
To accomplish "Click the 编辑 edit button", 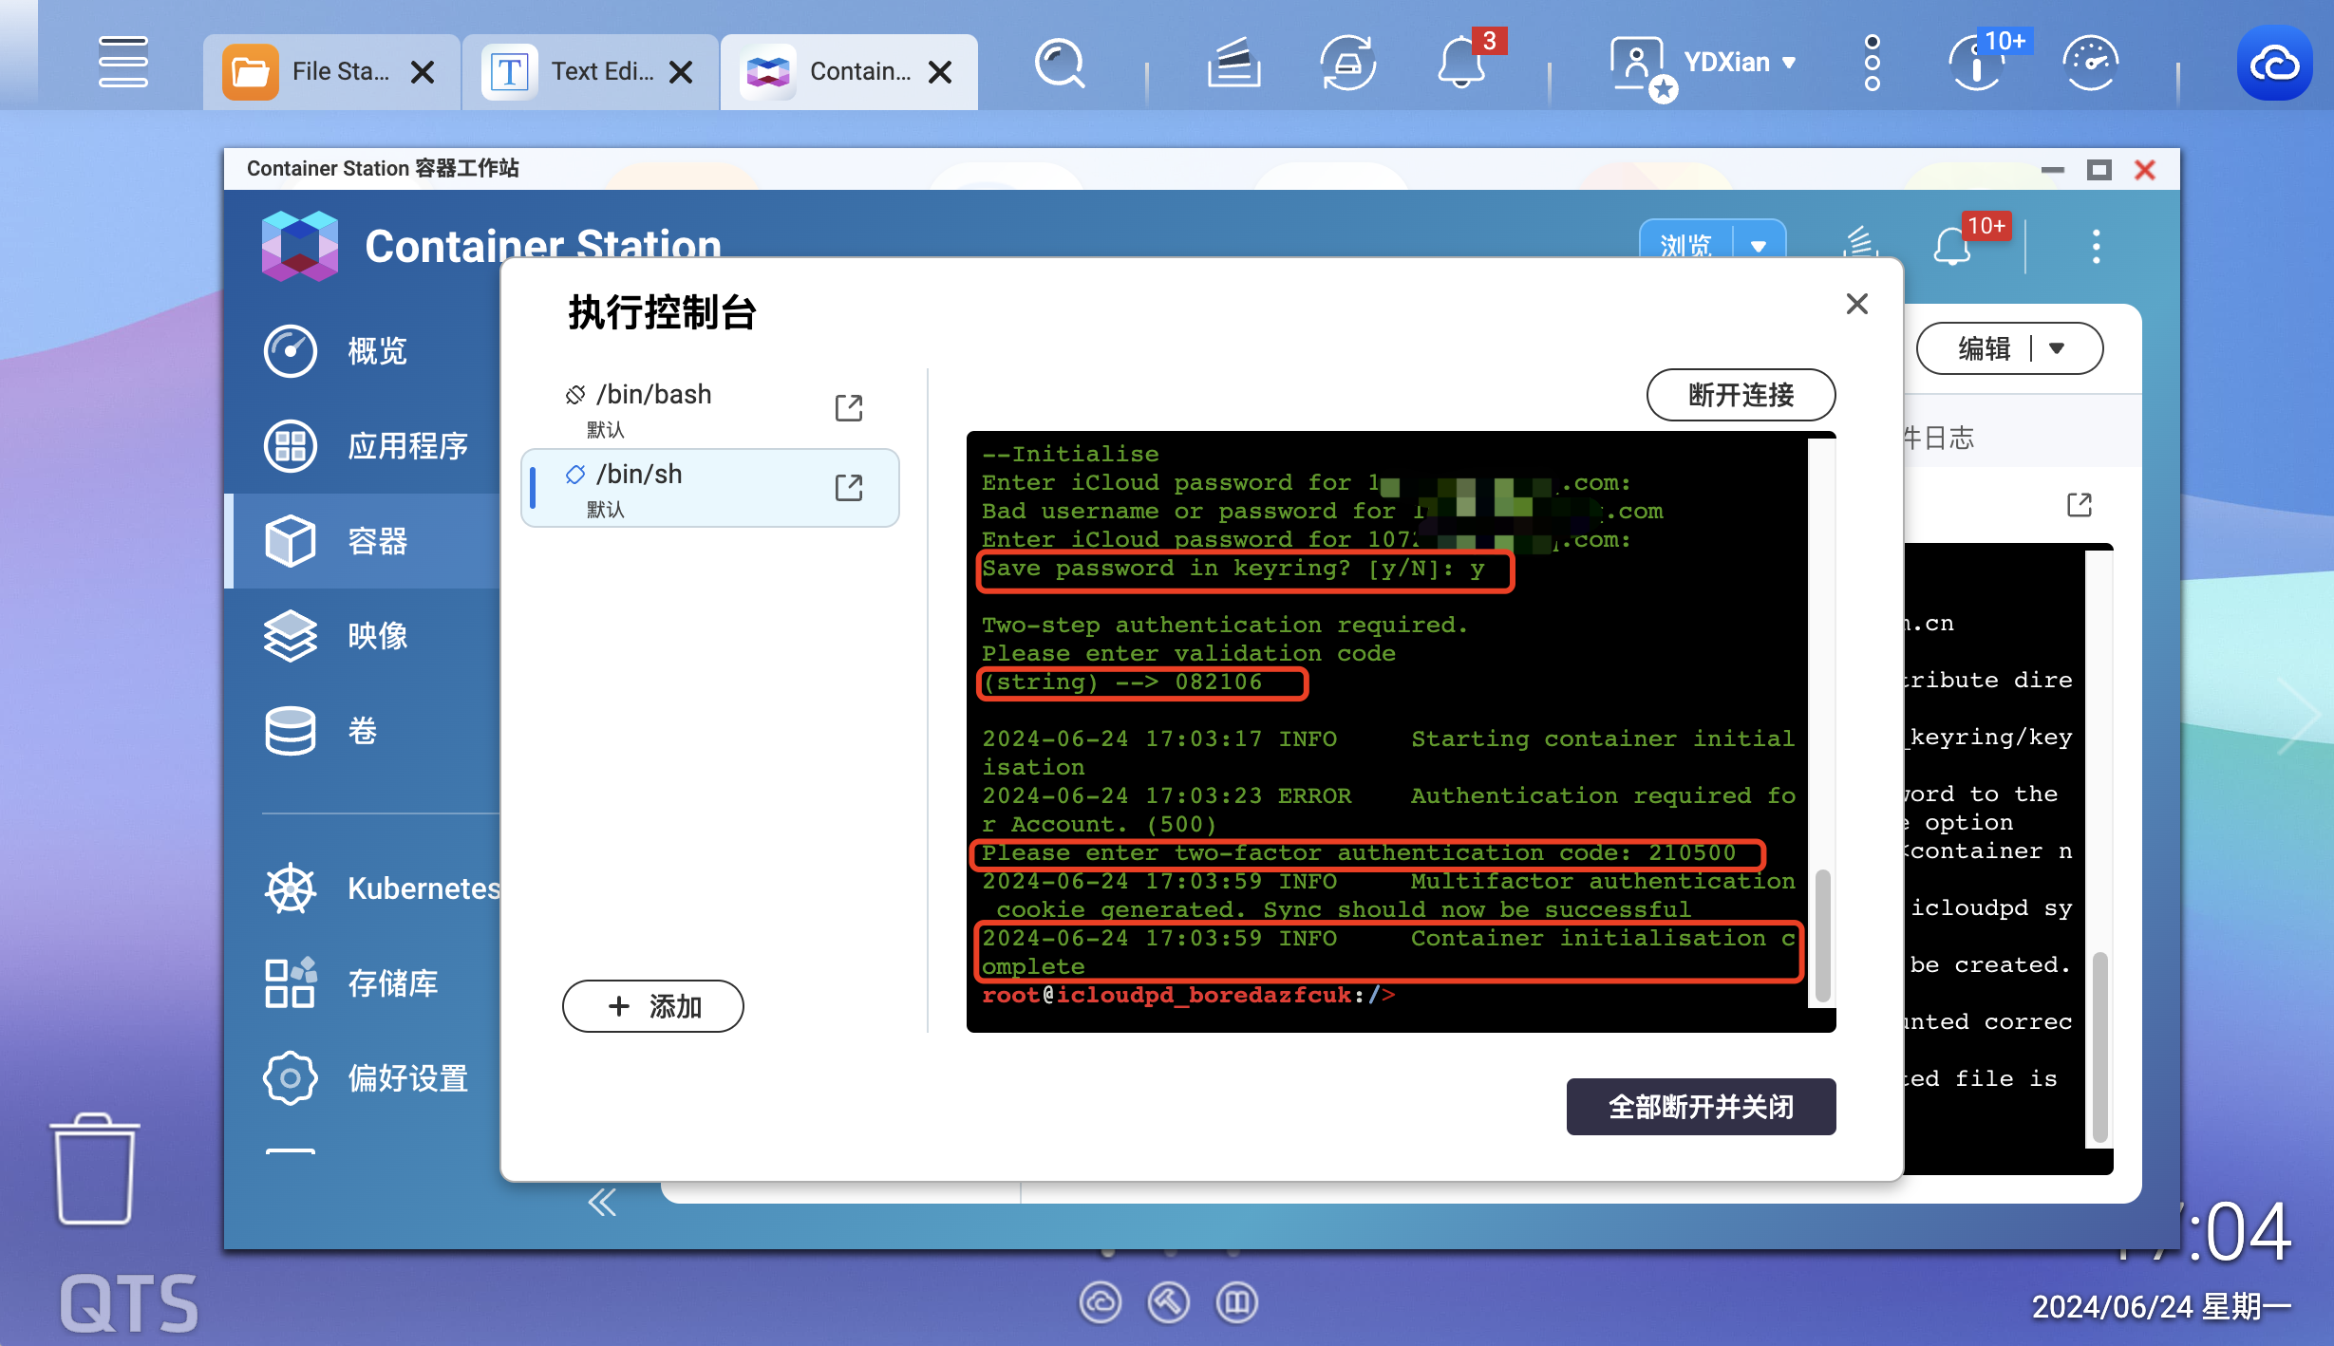I will pos(1985,348).
